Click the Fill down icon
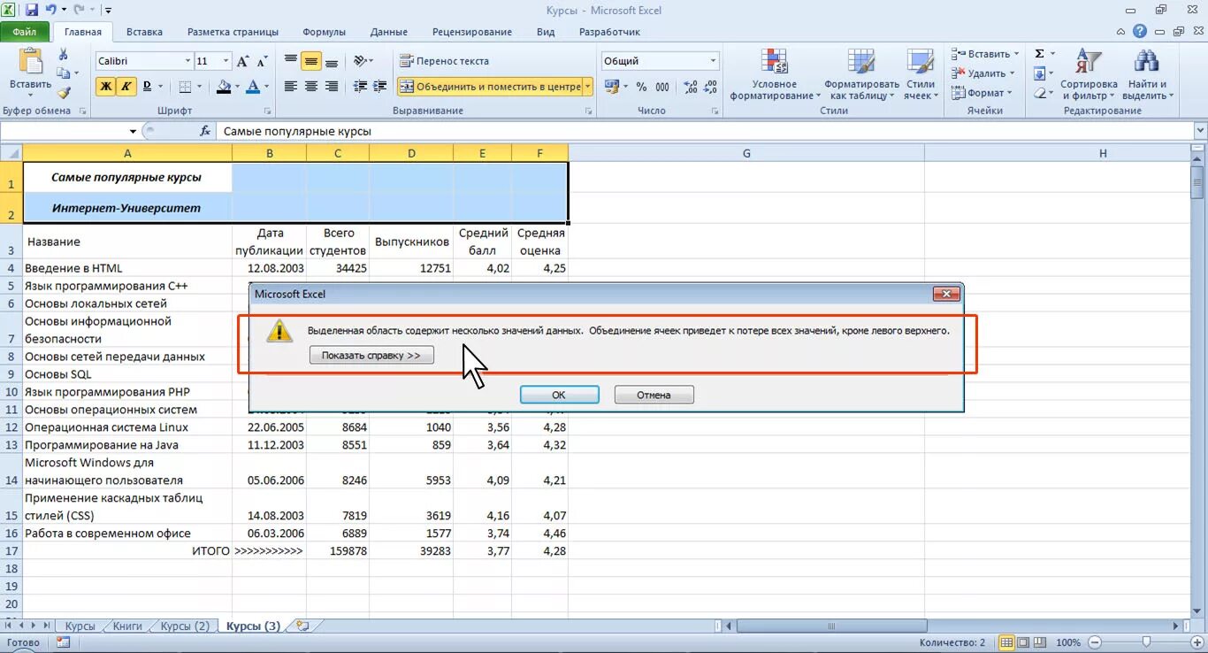 [x=1039, y=73]
